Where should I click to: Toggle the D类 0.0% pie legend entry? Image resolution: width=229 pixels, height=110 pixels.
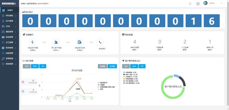131,79
